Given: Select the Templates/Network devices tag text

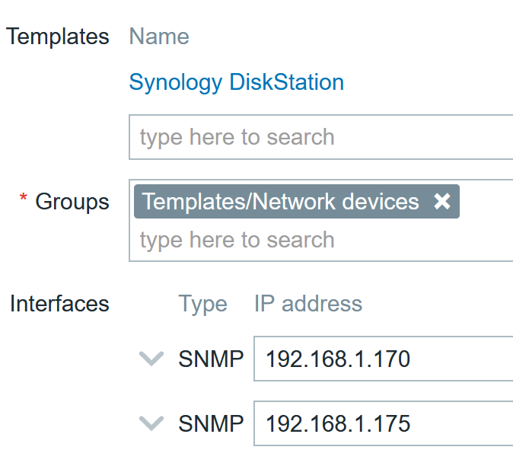Looking at the screenshot, I should (x=280, y=202).
